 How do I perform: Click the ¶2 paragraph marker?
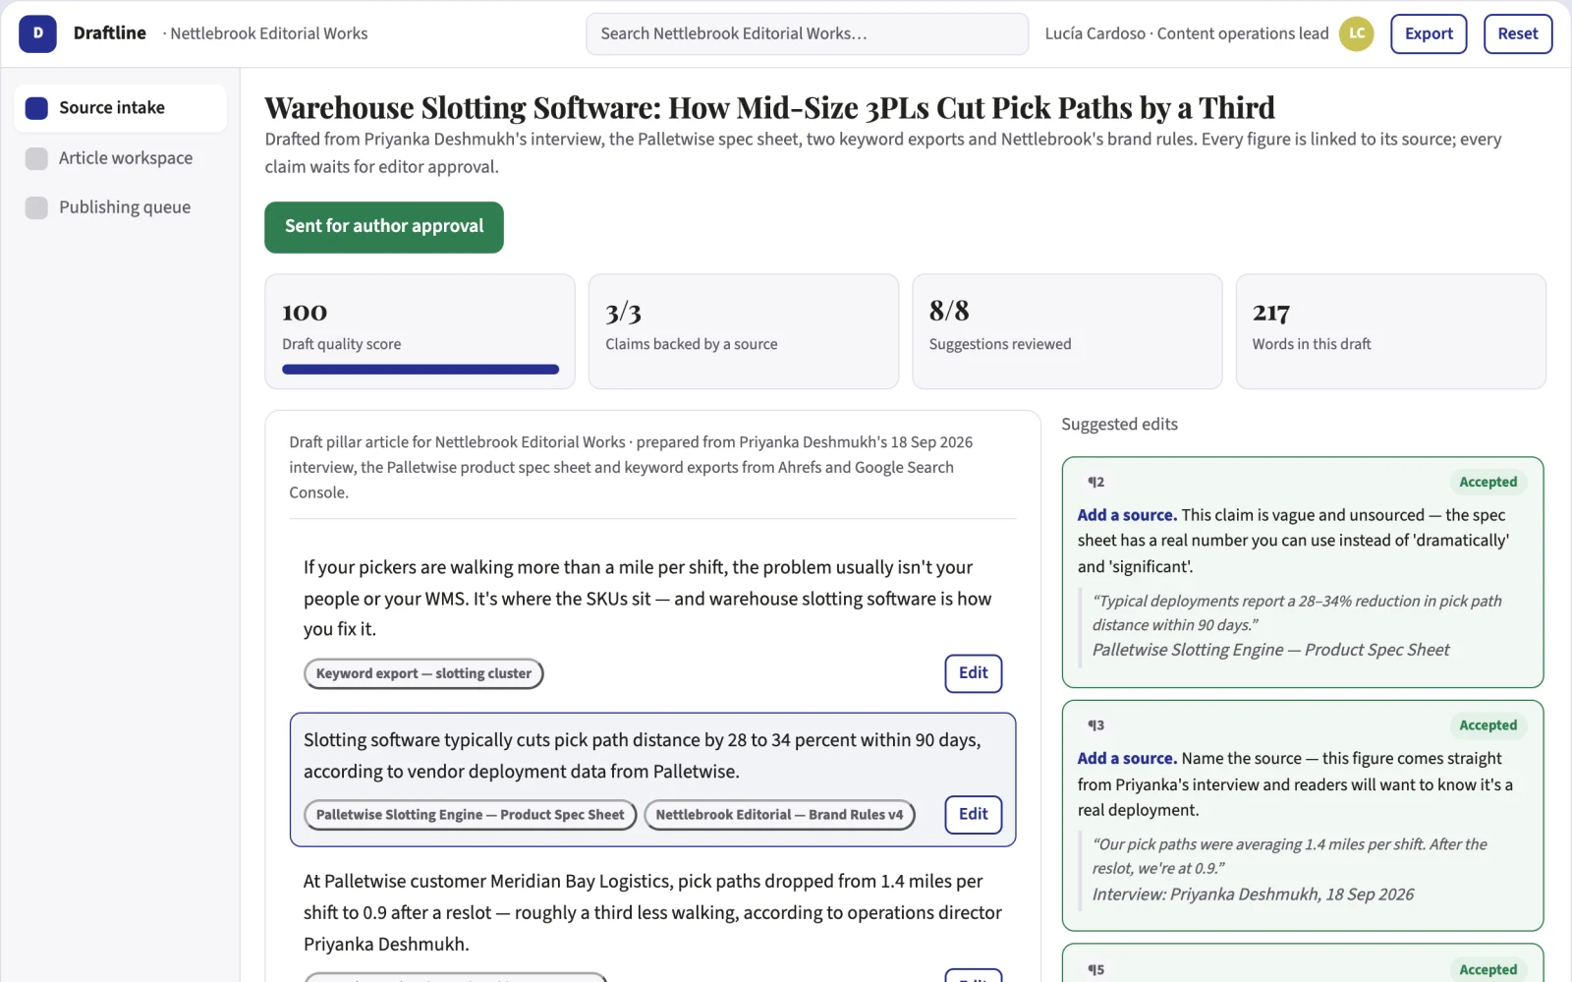[1095, 482]
